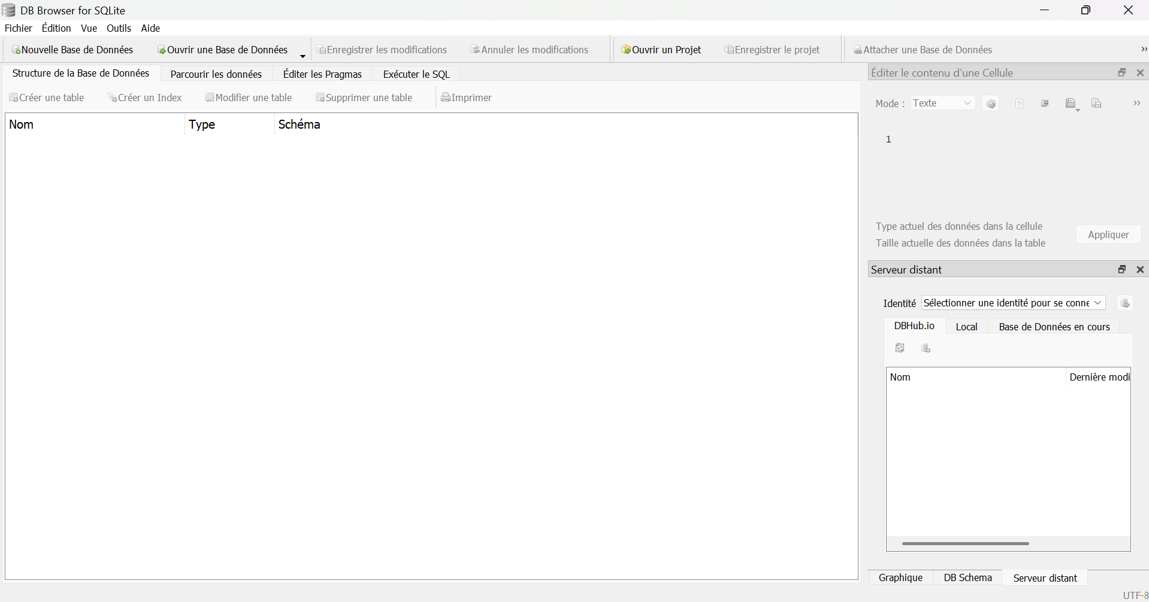The width and height of the screenshot is (1149, 602).
Task: Click the Nouvelle Base de Données toolbar button
Action: (72, 50)
